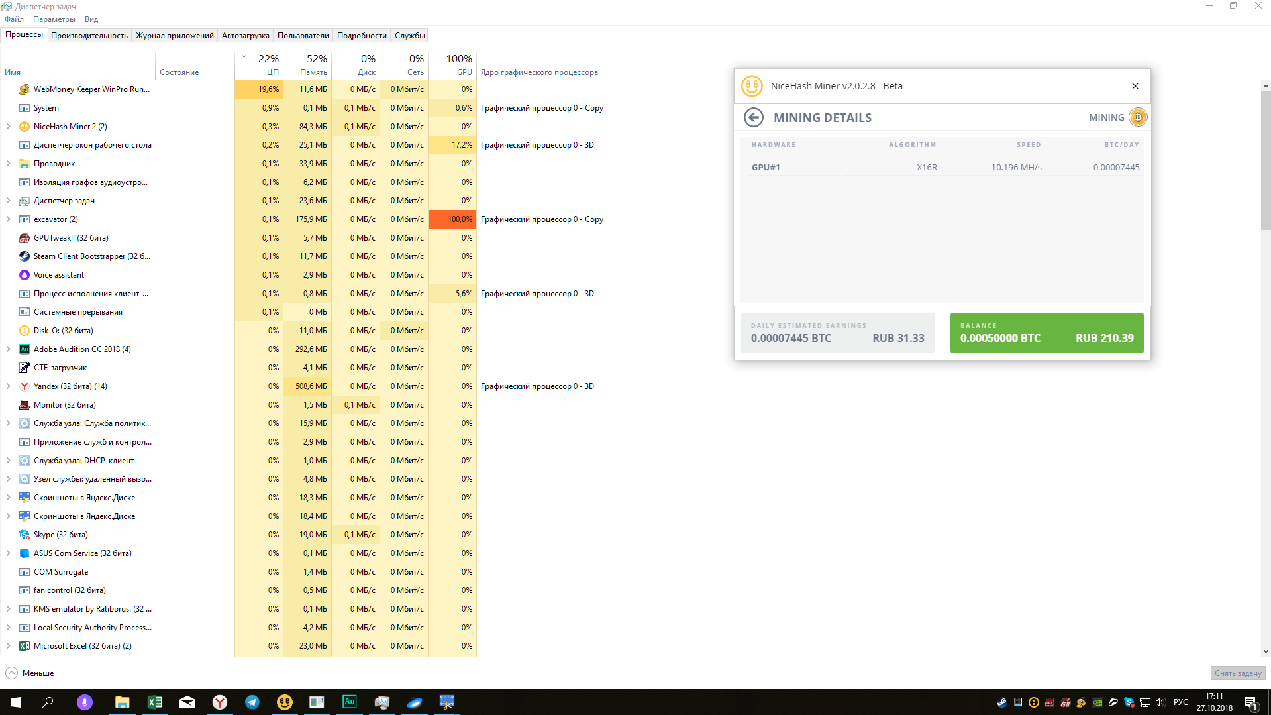
Task: Expand the Диспетчер задач process group
Action: (8, 201)
